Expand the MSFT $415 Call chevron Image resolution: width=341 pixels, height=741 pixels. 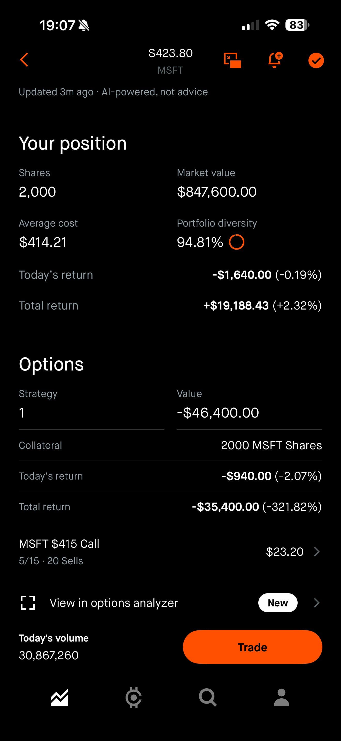tap(316, 552)
